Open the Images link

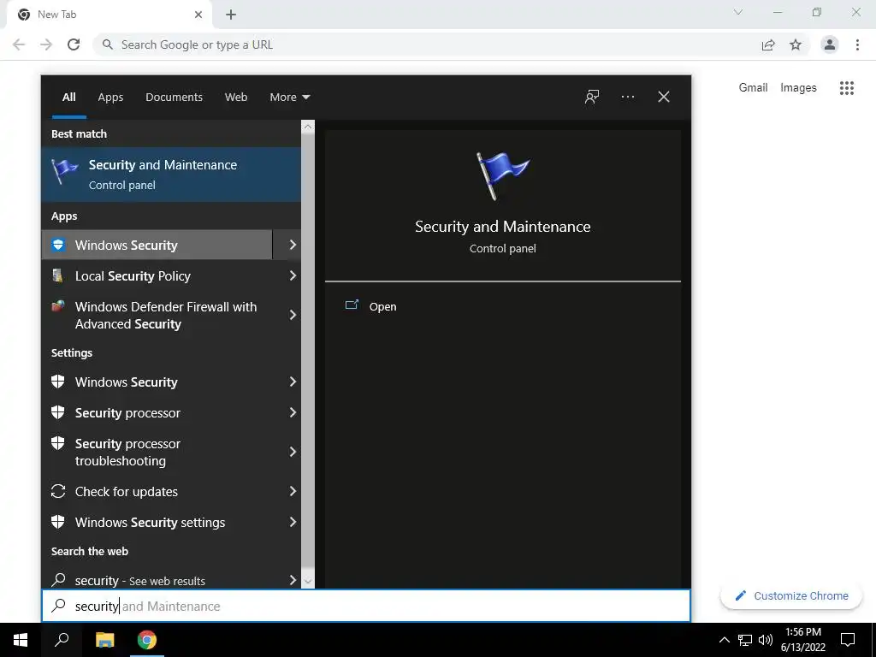click(798, 88)
